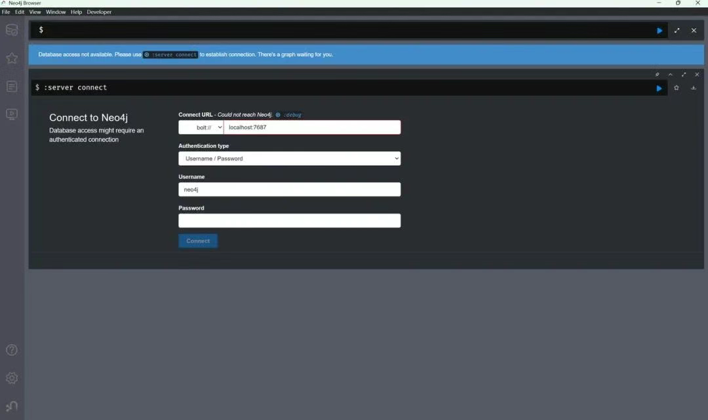Open Browser Settings gear icon
The width and height of the screenshot is (708, 420).
coord(12,378)
